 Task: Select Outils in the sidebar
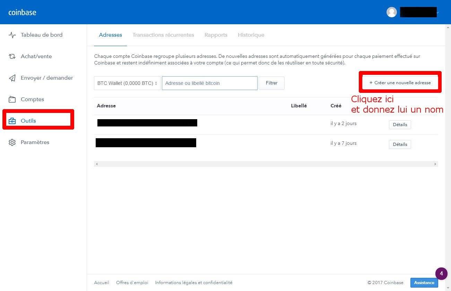tap(28, 121)
